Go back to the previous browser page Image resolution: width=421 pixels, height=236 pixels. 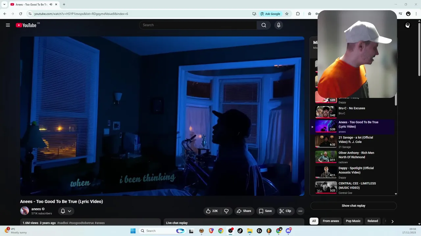5,14
